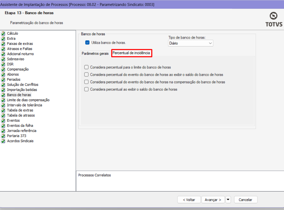Enable Considera percentual para o limite do banco
This screenshot has height=210, width=284.
[x=86, y=67]
